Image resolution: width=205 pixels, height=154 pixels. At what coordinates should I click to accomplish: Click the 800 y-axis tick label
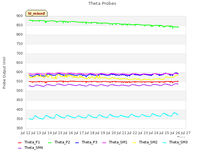click(x=20, y=35)
